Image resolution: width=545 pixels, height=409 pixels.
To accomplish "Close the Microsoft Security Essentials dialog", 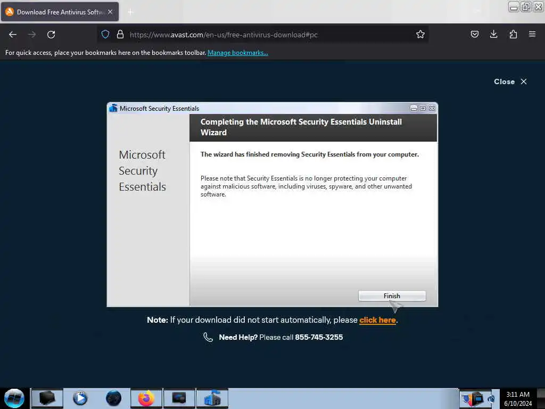I will 432,109.
